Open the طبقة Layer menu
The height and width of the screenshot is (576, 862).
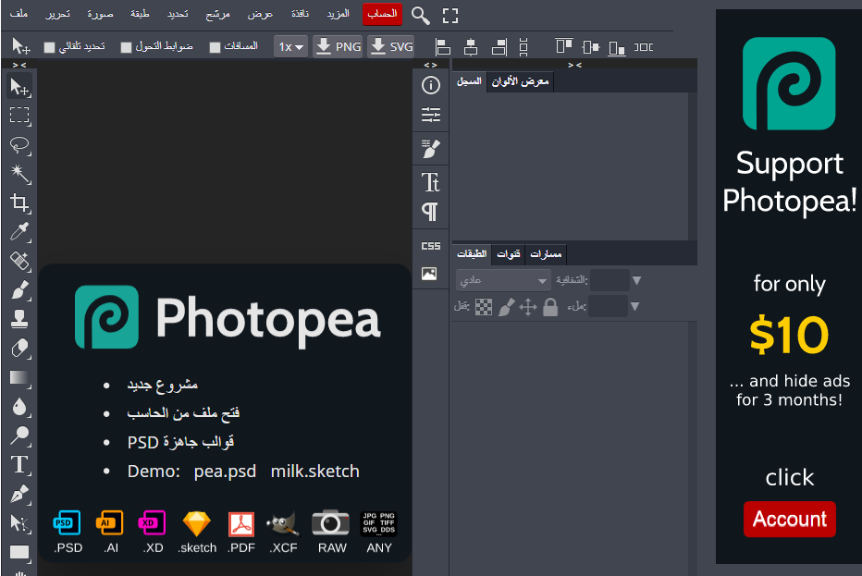tap(140, 14)
